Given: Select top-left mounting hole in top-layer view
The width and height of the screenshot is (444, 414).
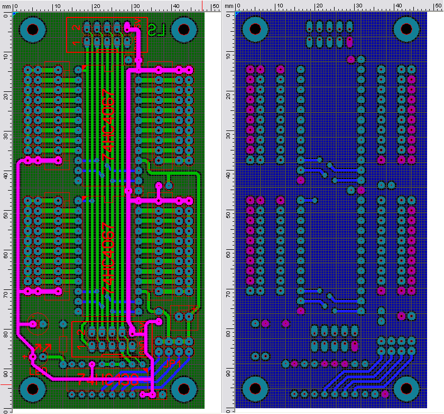Looking at the screenshot, I should point(33,30).
